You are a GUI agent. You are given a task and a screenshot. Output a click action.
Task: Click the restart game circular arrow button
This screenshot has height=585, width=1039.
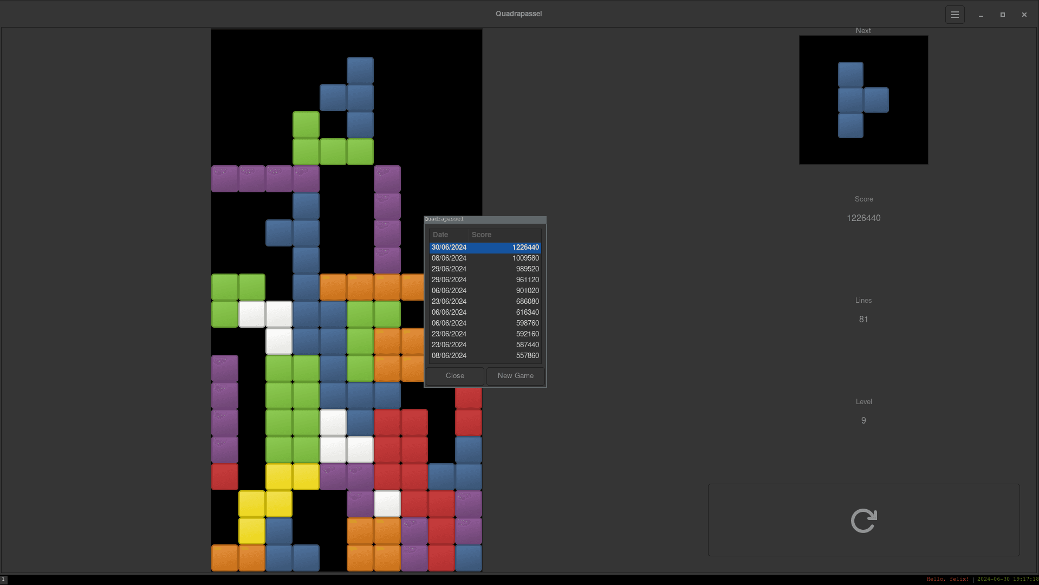863,520
